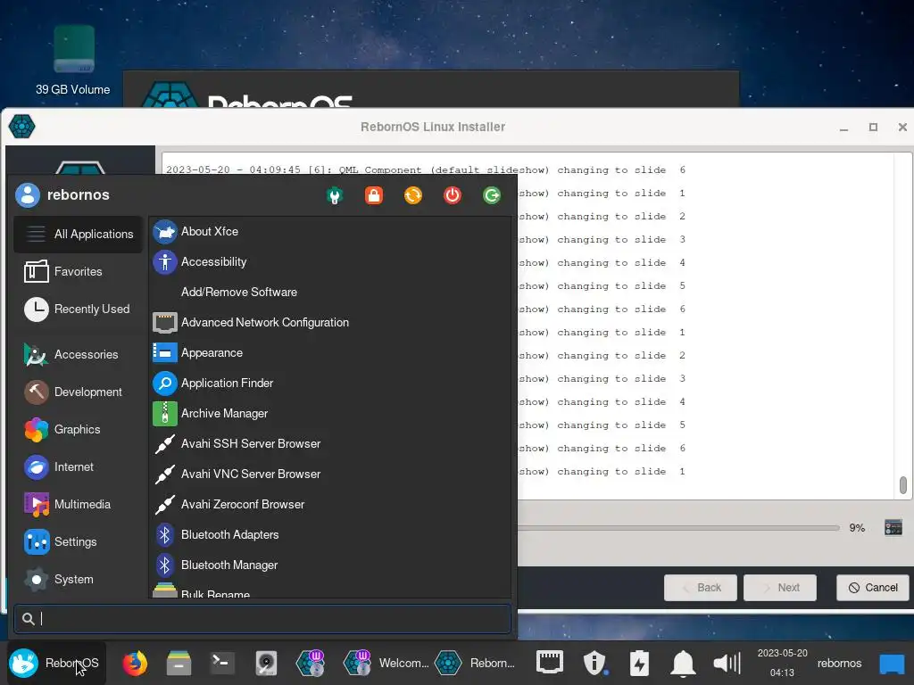Click the wired network tray icon
The image size is (914, 685).
(549, 663)
